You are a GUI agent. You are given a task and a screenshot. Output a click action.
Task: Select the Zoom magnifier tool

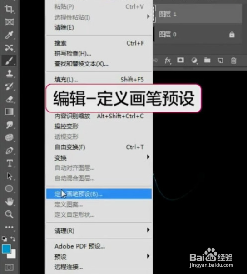point(9,214)
